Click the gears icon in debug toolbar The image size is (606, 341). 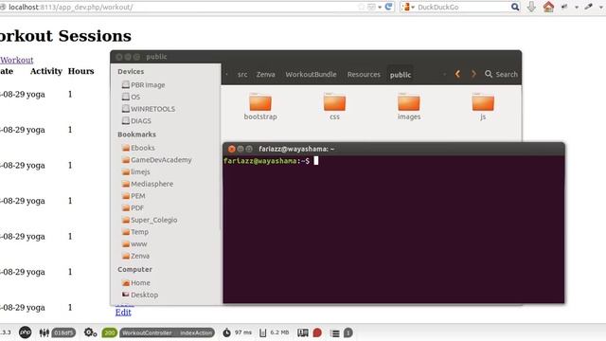coord(90,332)
